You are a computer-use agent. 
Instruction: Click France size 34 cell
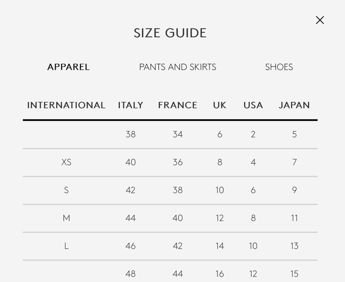tap(178, 134)
